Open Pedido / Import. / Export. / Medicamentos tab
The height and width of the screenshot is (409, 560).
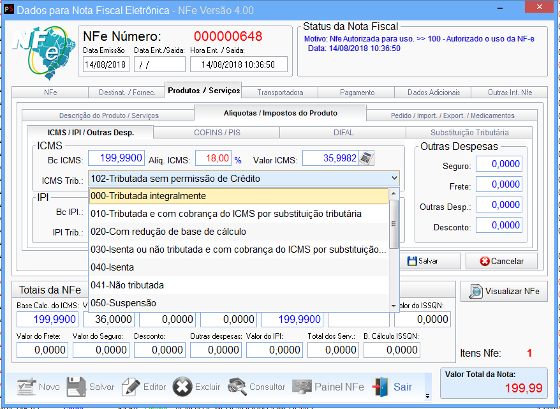point(452,115)
